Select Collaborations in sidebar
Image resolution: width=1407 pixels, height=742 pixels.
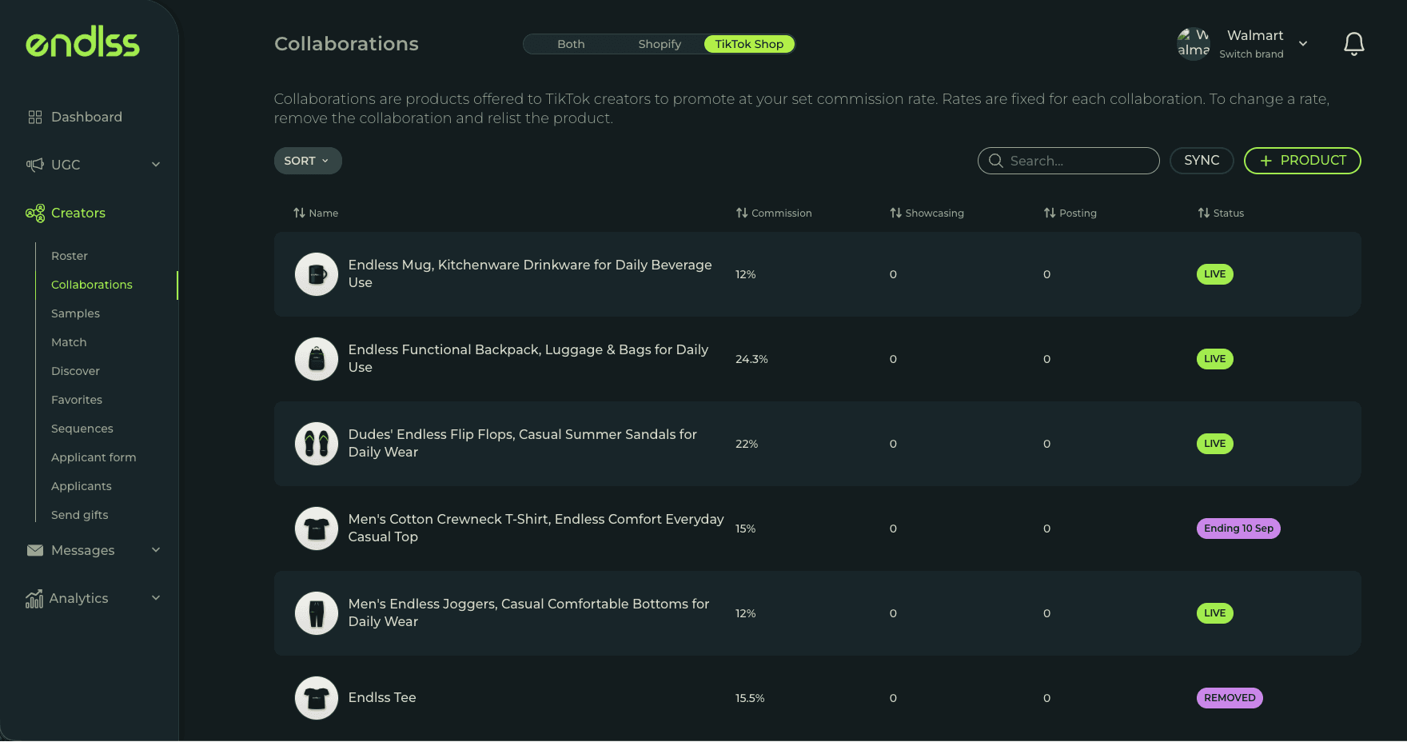tap(92, 285)
